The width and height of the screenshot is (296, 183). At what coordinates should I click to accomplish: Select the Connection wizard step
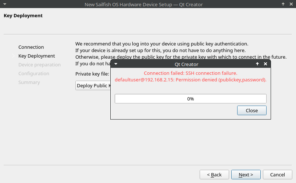coord(31,47)
